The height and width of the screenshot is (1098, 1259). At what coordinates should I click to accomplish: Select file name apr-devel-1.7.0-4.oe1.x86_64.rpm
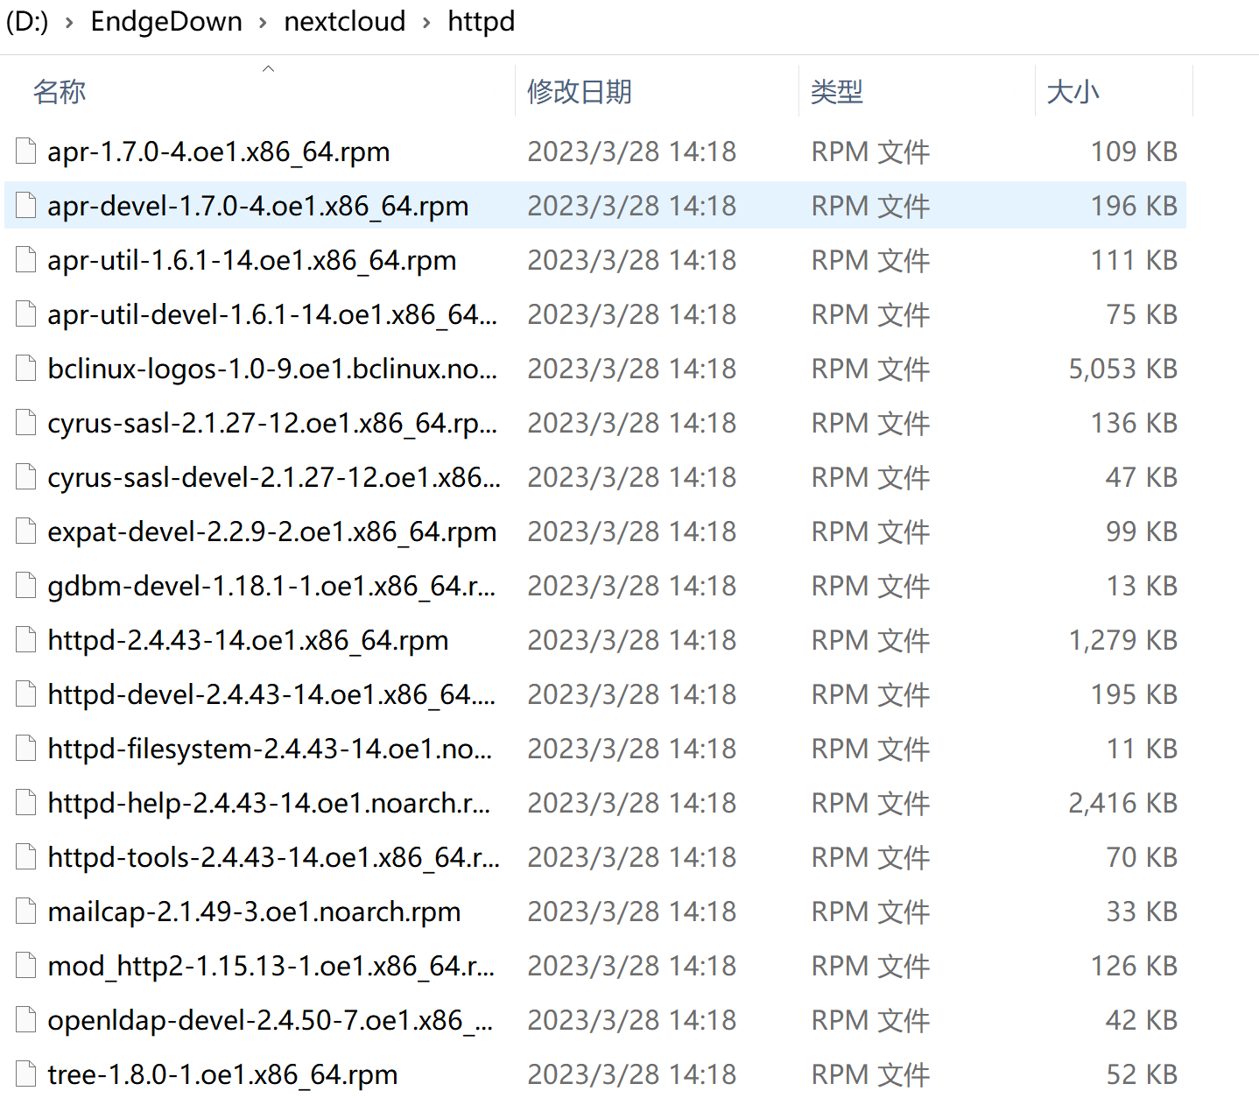[x=258, y=206]
